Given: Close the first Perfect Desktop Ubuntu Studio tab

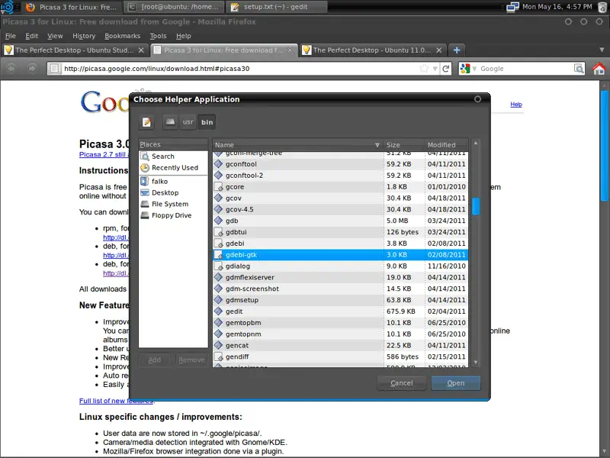Looking at the screenshot, I should (141, 50).
